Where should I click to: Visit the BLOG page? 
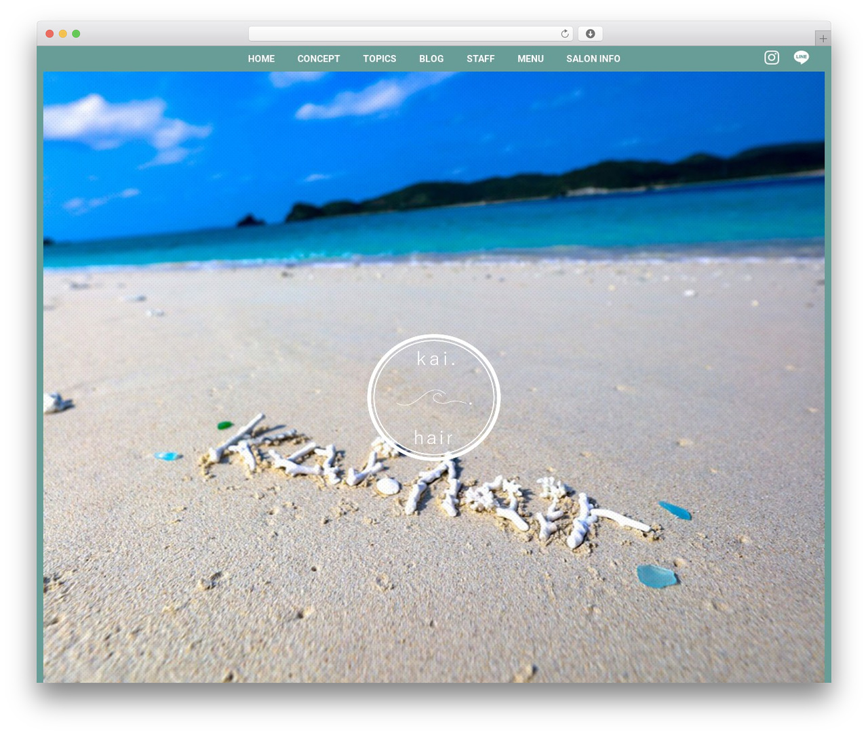pos(431,59)
